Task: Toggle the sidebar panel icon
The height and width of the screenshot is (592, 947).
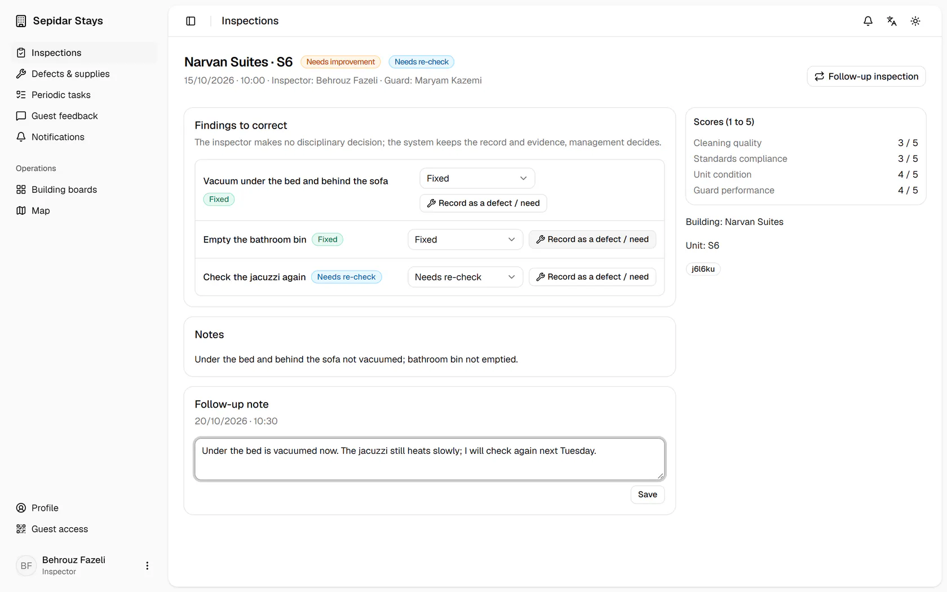Action: pyautogui.click(x=191, y=21)
